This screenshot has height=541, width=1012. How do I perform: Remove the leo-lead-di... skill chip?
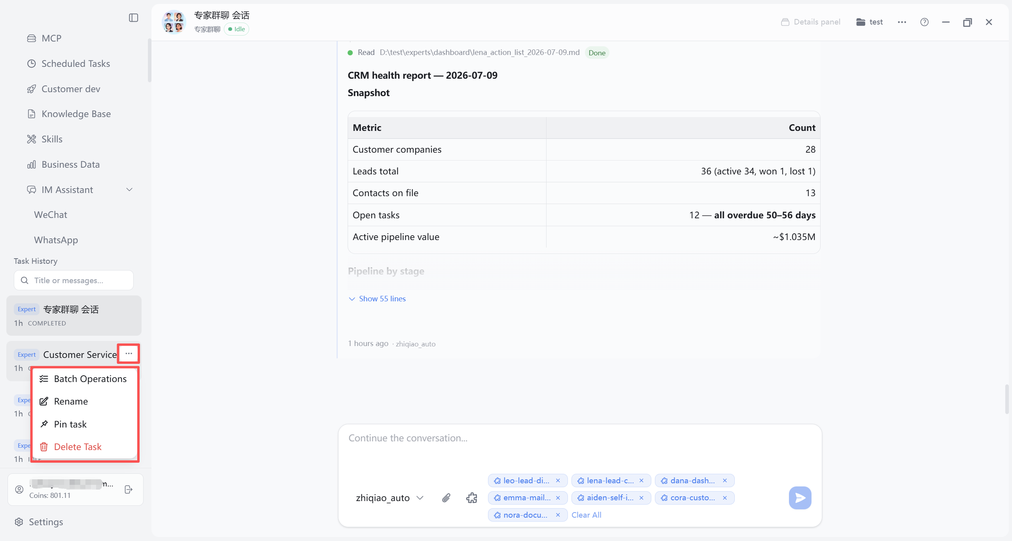[558, 481]
